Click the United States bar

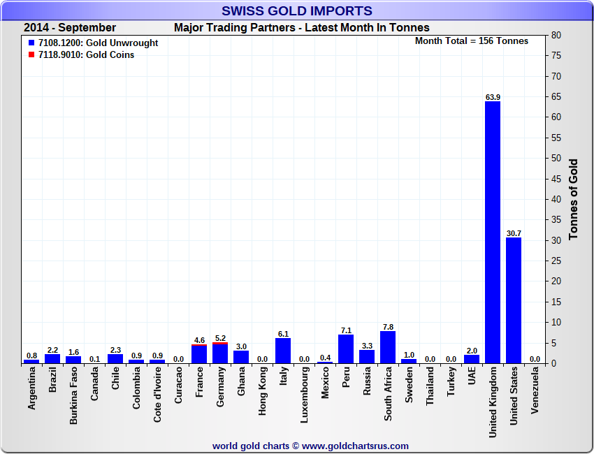pyautogui.click(x=514, y=300)
